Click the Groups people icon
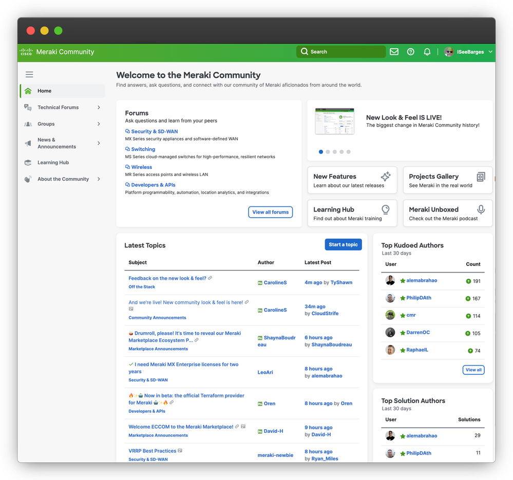Image resolution: width=513 pixels, height=480 pixels. coord(28,124)
